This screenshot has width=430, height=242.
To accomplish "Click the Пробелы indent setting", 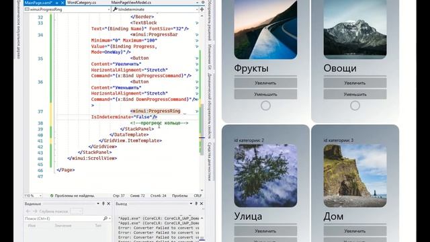I will tap(179, 196).
